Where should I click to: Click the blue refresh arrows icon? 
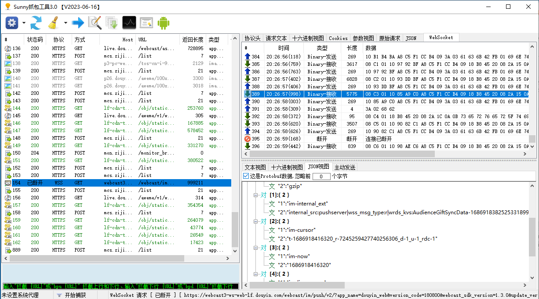coord(36,23)
